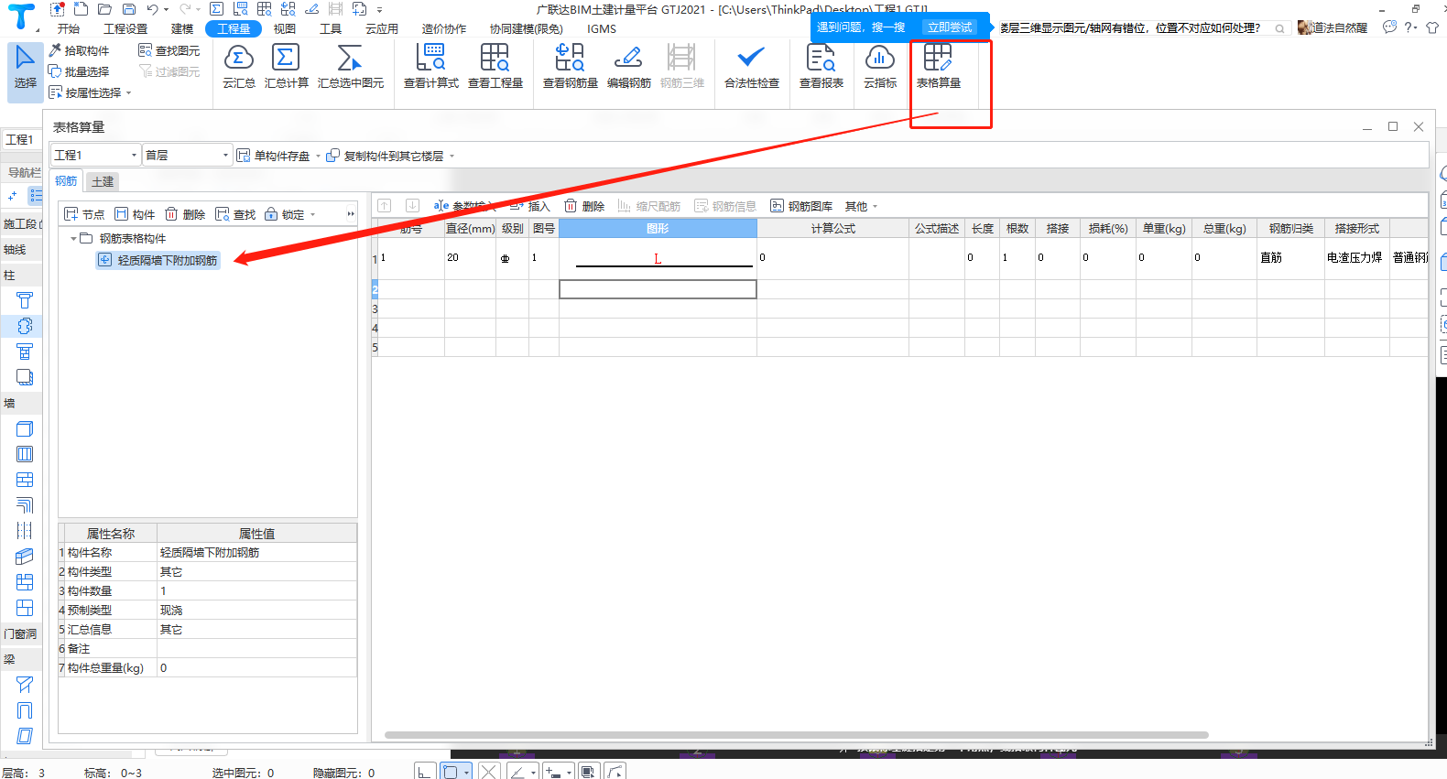Open 查看钢筋量 in the ribbon

click(571, 67)
